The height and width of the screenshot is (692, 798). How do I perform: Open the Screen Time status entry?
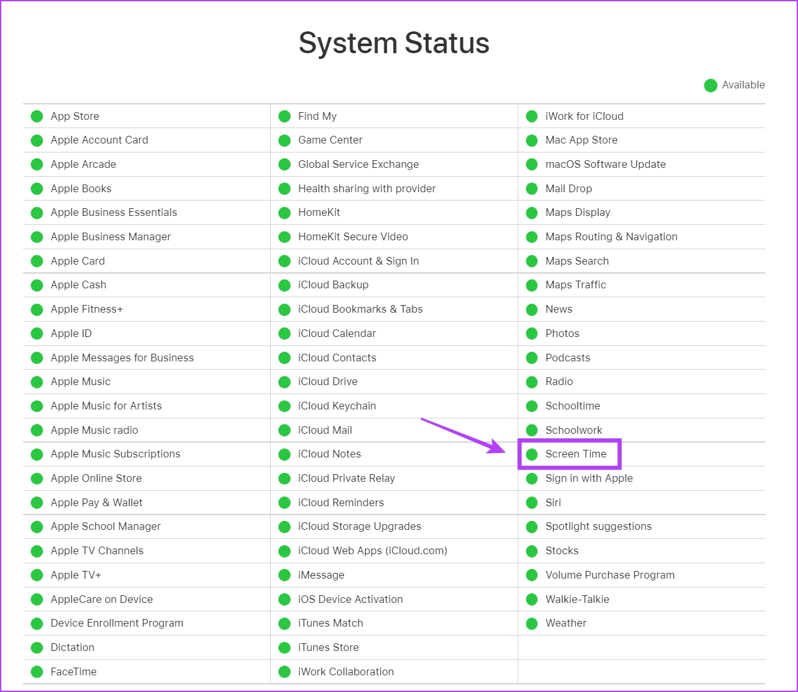point(575,454)
